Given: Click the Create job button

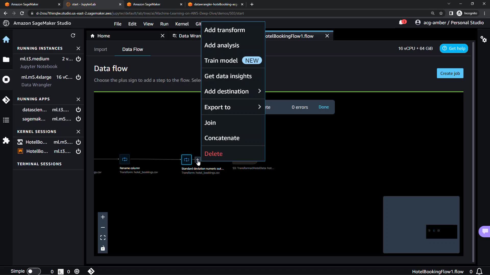Looking at the screenshot, I should 450,73.
